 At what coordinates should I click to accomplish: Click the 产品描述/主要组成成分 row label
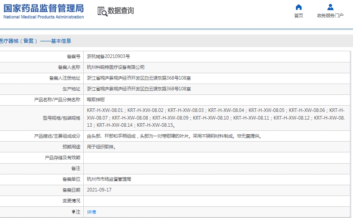57,136
